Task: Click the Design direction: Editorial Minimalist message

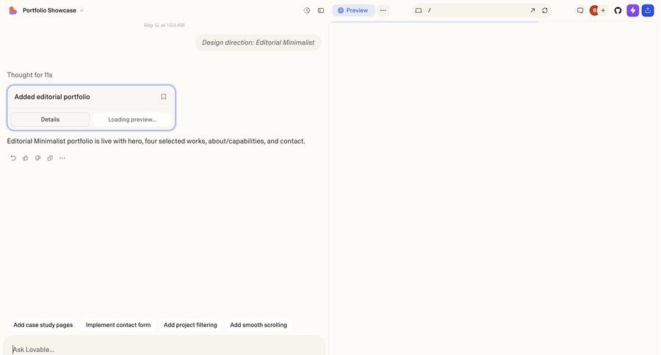Action: [258, 43]
